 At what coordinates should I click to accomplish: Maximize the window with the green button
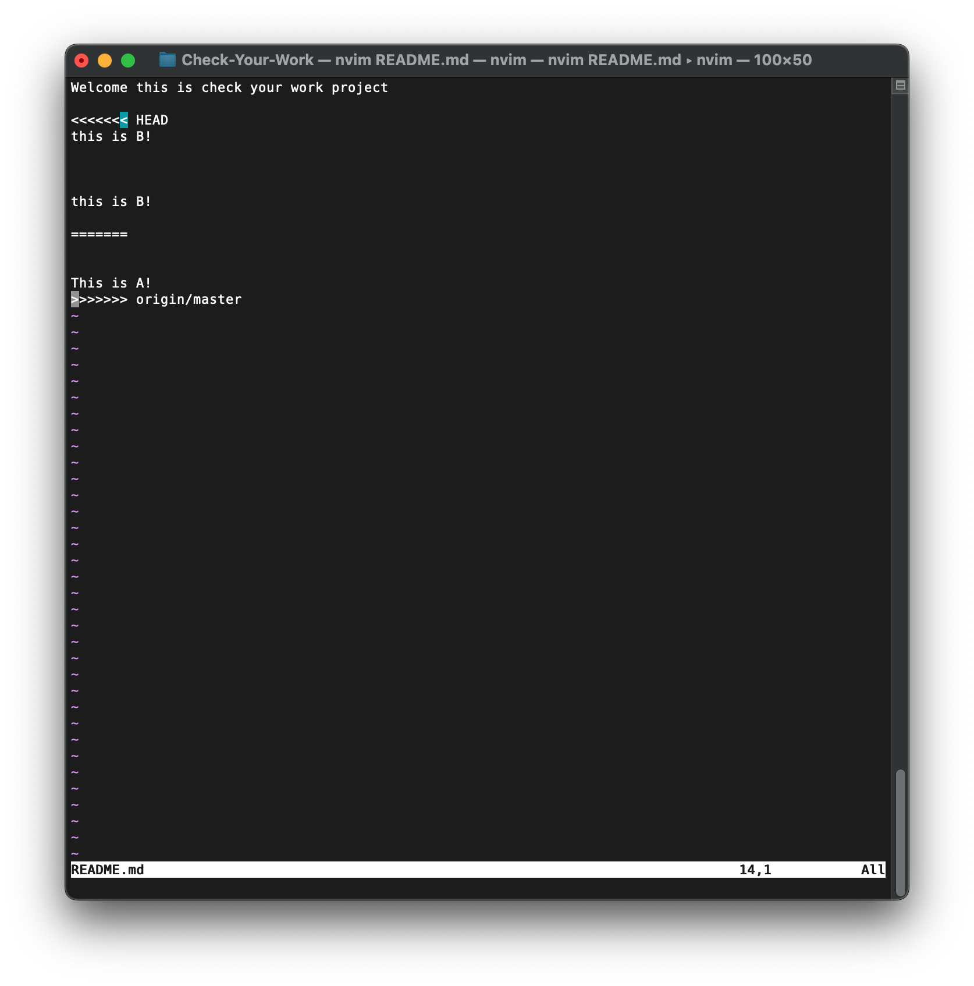(x=128, y=61)
